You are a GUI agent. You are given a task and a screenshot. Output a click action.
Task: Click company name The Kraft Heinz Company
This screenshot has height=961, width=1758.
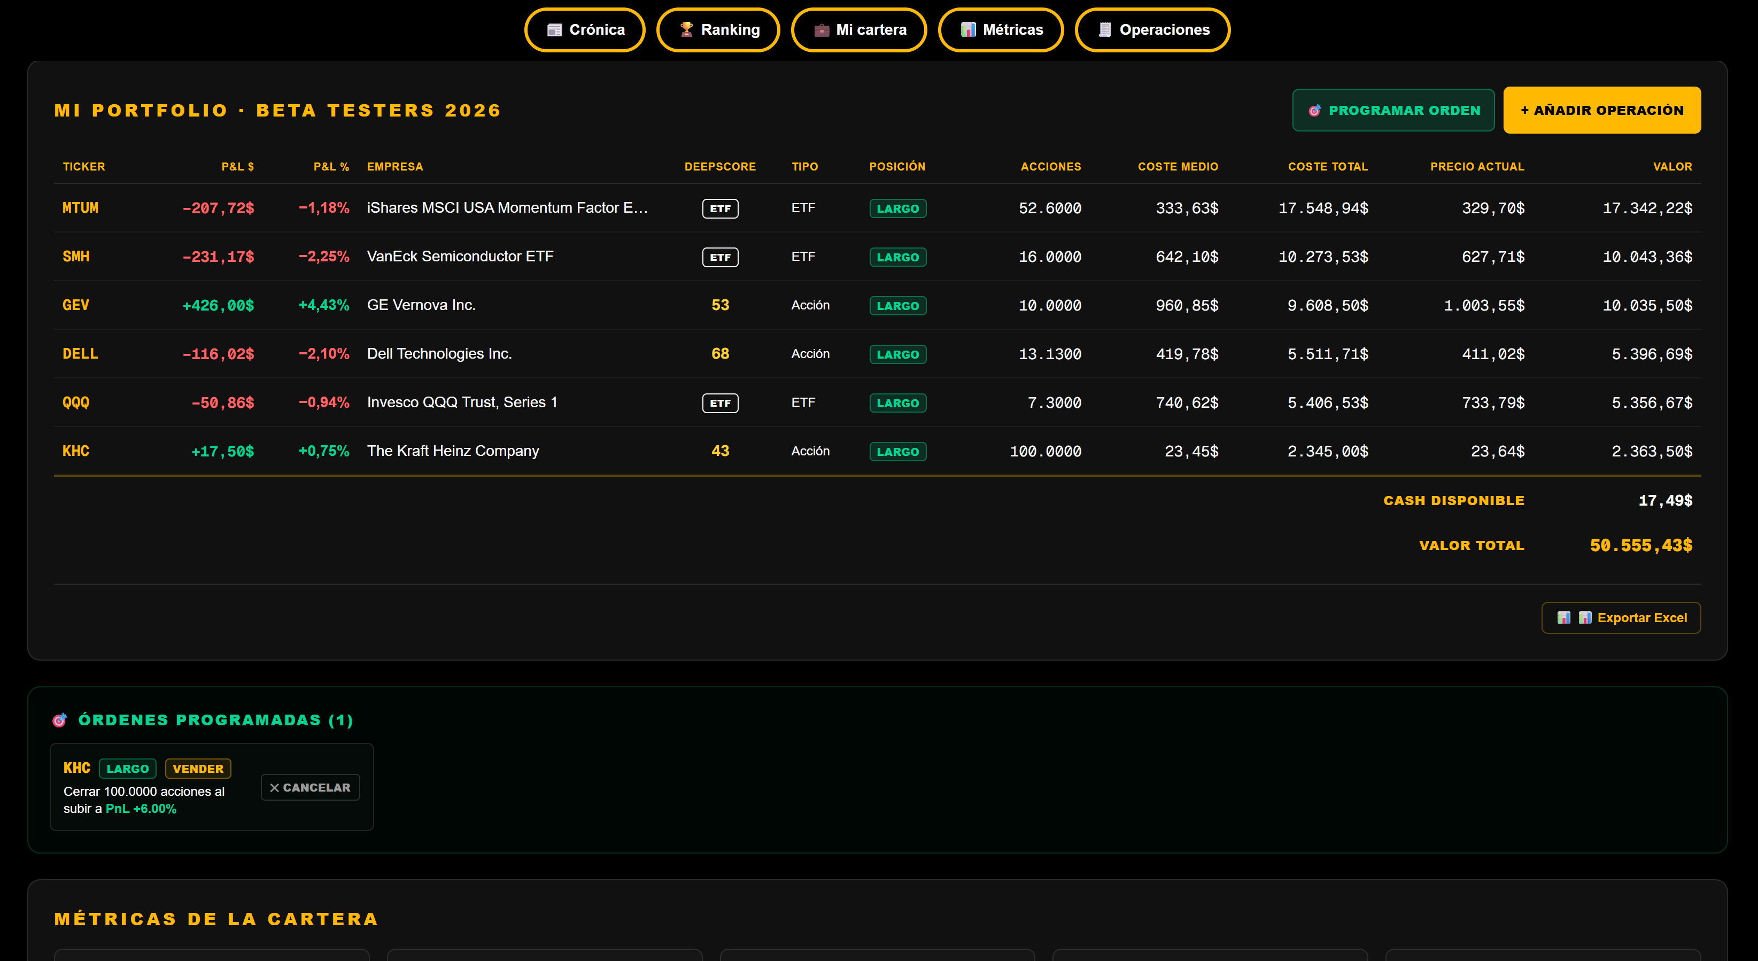point(453,451)
